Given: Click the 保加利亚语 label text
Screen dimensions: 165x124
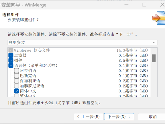Looking at the screenshot, I should (30, 81).
